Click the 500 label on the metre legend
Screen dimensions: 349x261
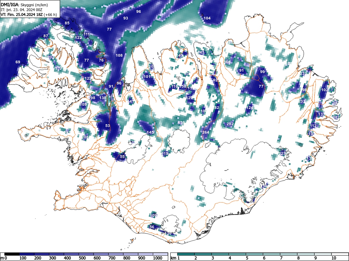[x=82, y=258]
